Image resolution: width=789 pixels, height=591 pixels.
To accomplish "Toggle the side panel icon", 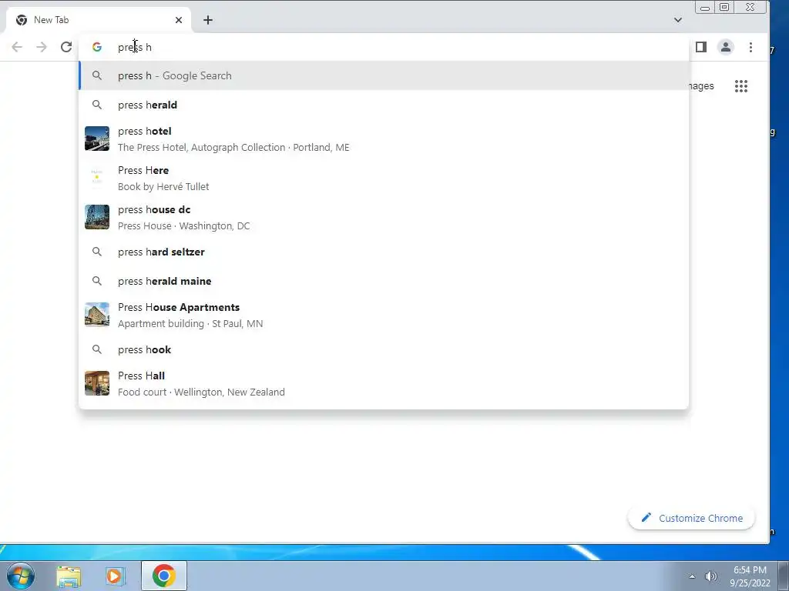I will 701,47.
